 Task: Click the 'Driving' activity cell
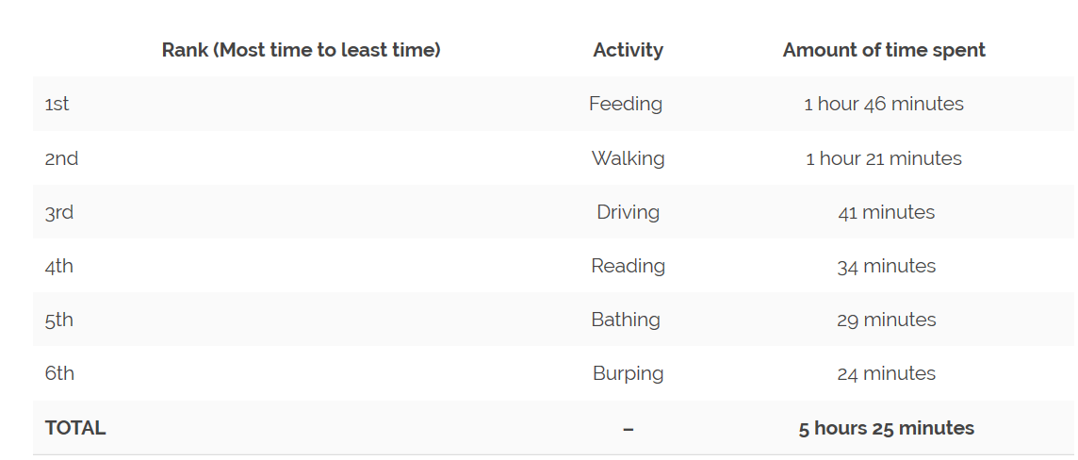coord(628,212)
